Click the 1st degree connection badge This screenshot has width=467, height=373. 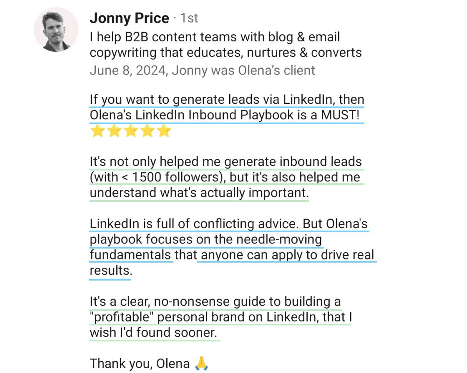point(189,18)
